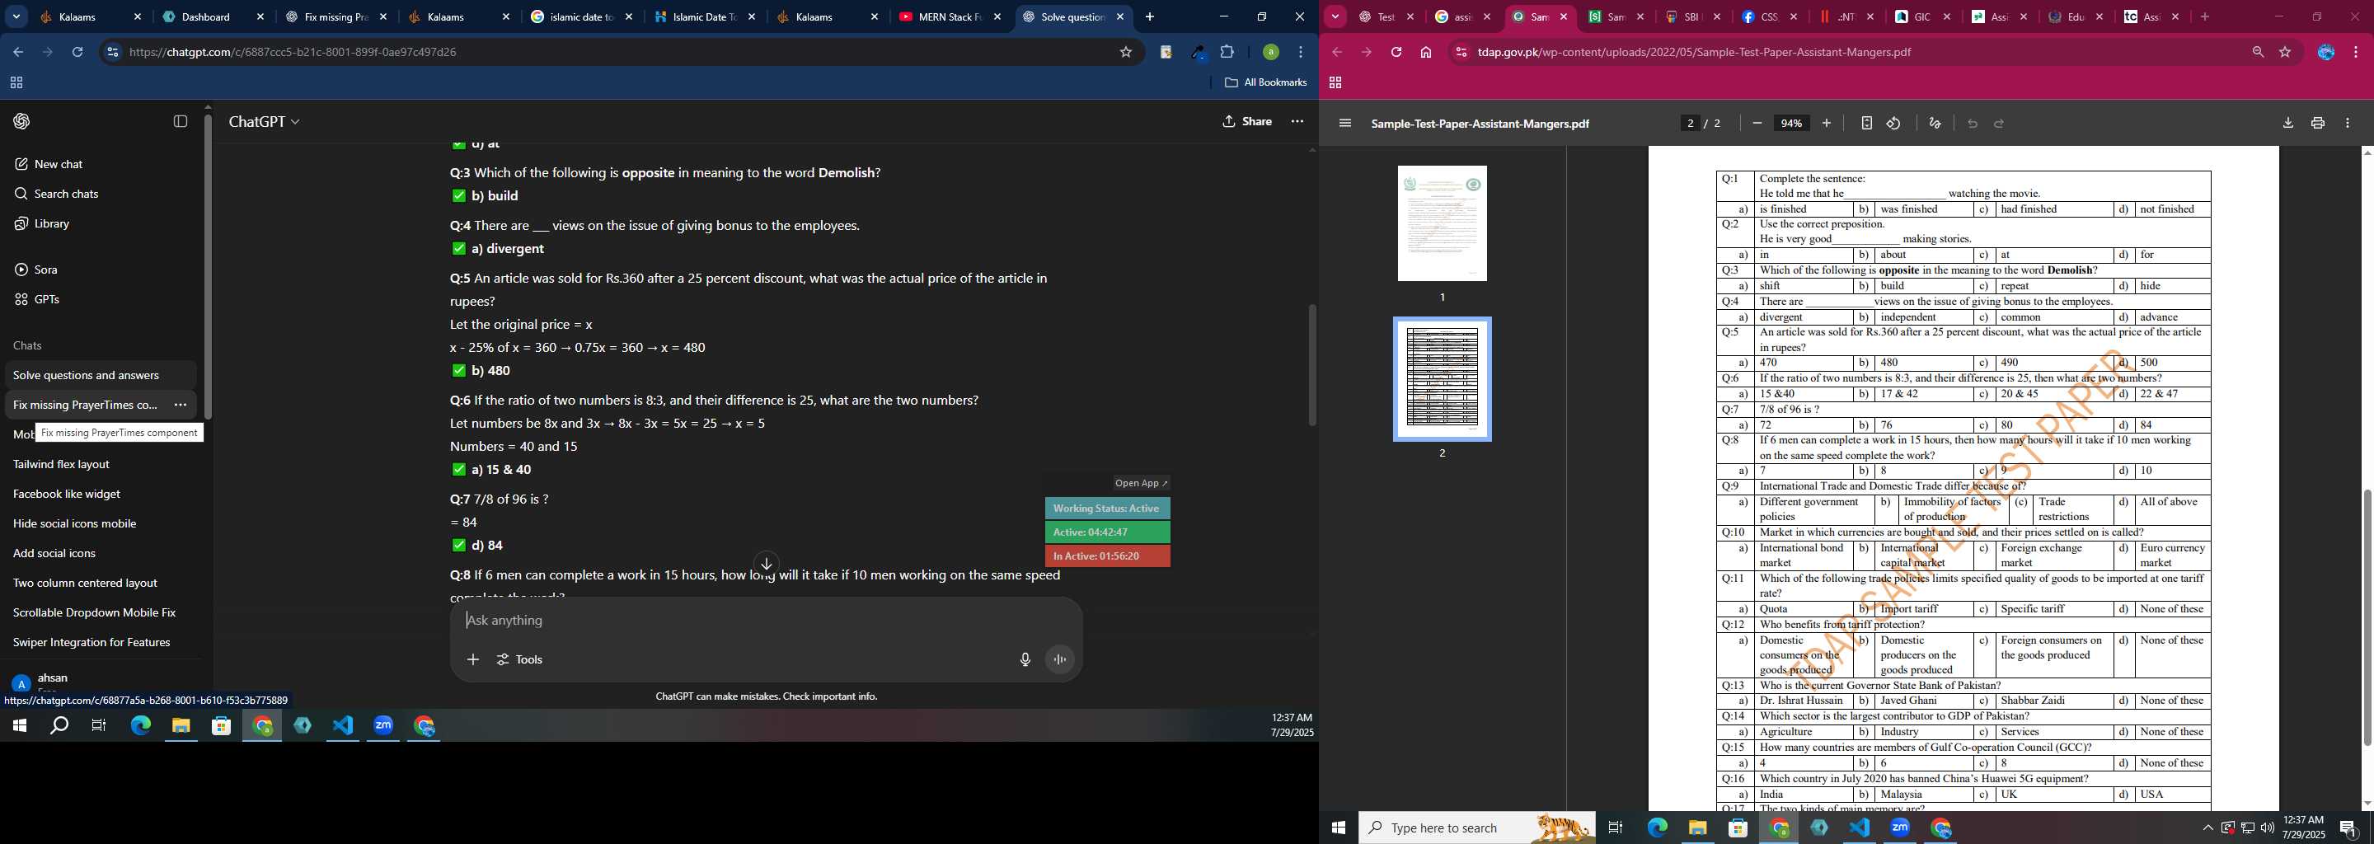This screenshot has width=2374, height=844.
Task: Click scroll-to-bottom arrow in chat
Action: tap(767, 564)
